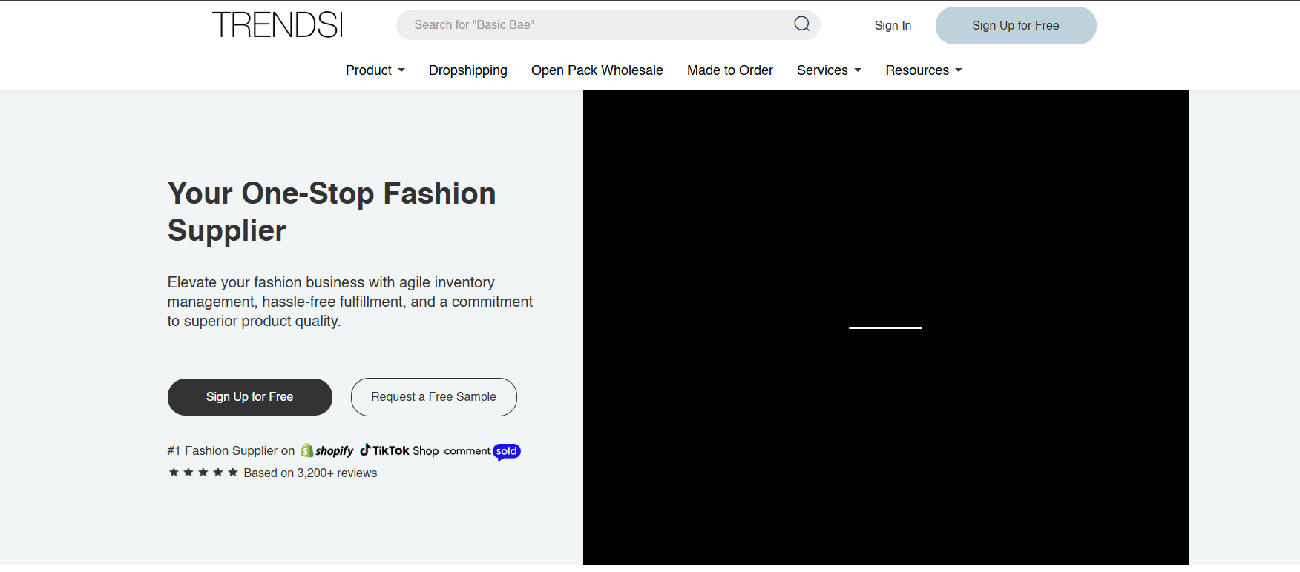The height and width of the screenshot is (572, 1300).
Task: Navigate to Made to Order
Action: coord(729,70)
